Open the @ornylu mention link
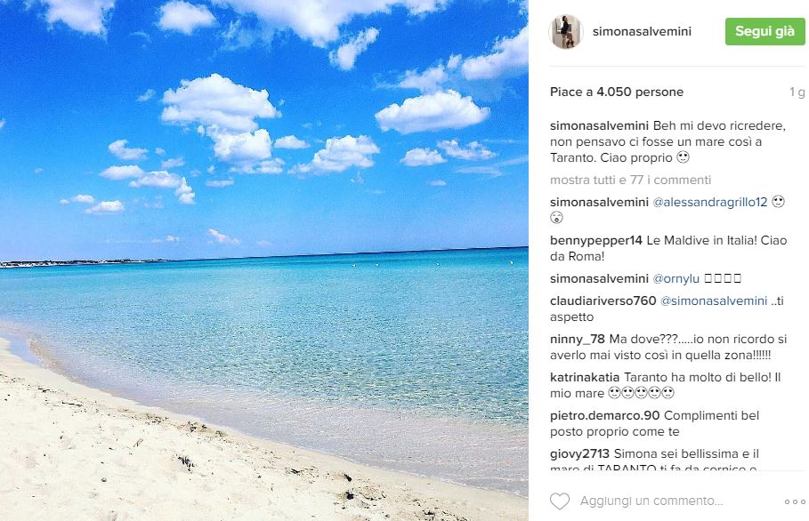This screenshot has width=809, height=521. pos(676,278)
